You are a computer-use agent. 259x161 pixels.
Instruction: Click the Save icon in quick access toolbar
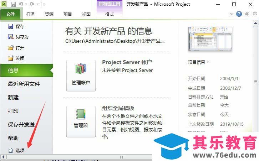click(x=13, y=4)
